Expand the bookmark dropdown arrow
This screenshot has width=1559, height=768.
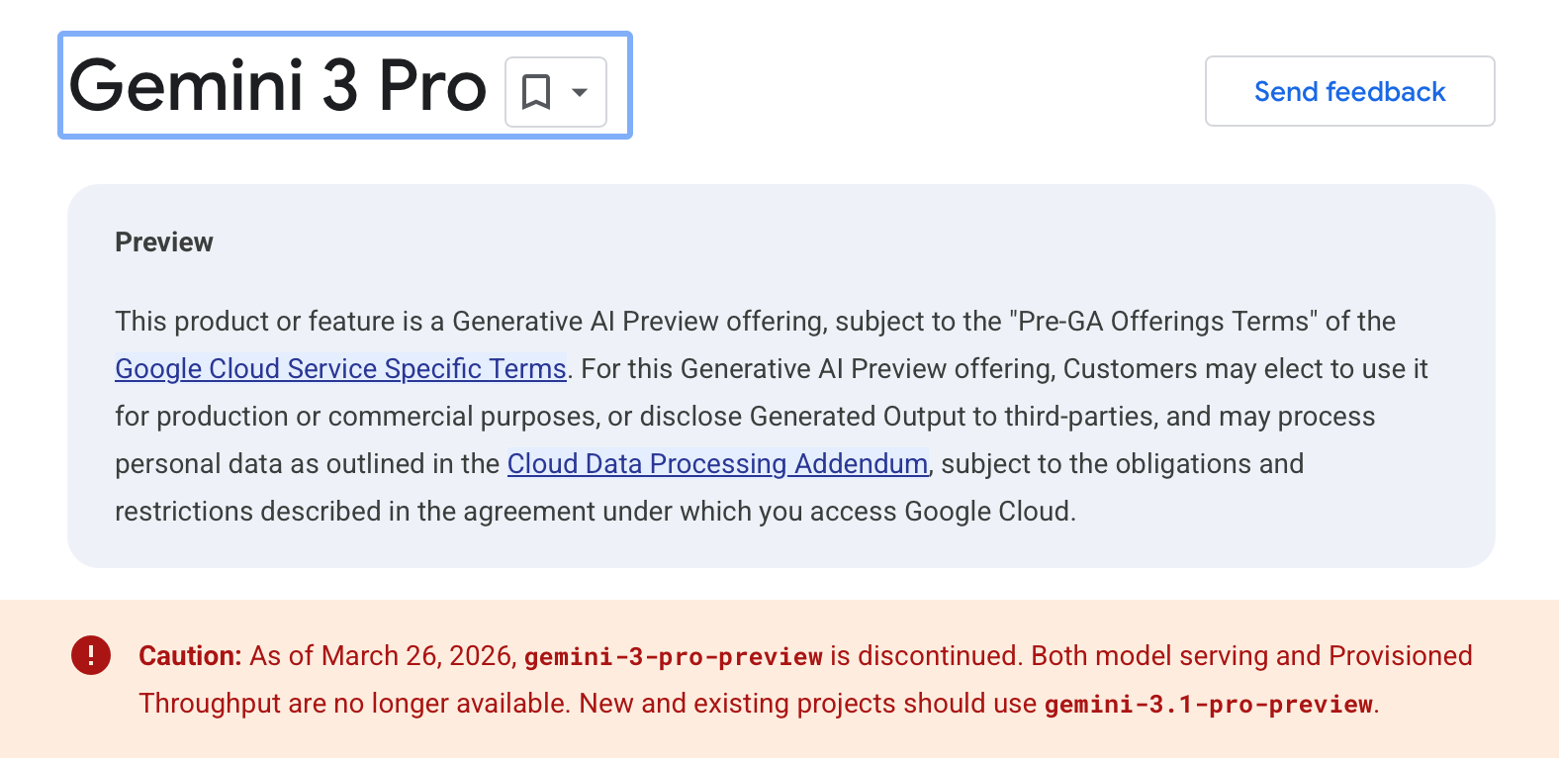(580, 92)
